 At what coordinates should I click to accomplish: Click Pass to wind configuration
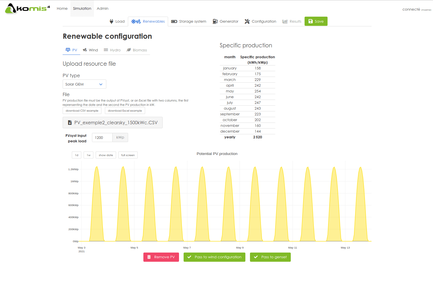[214, 257]
